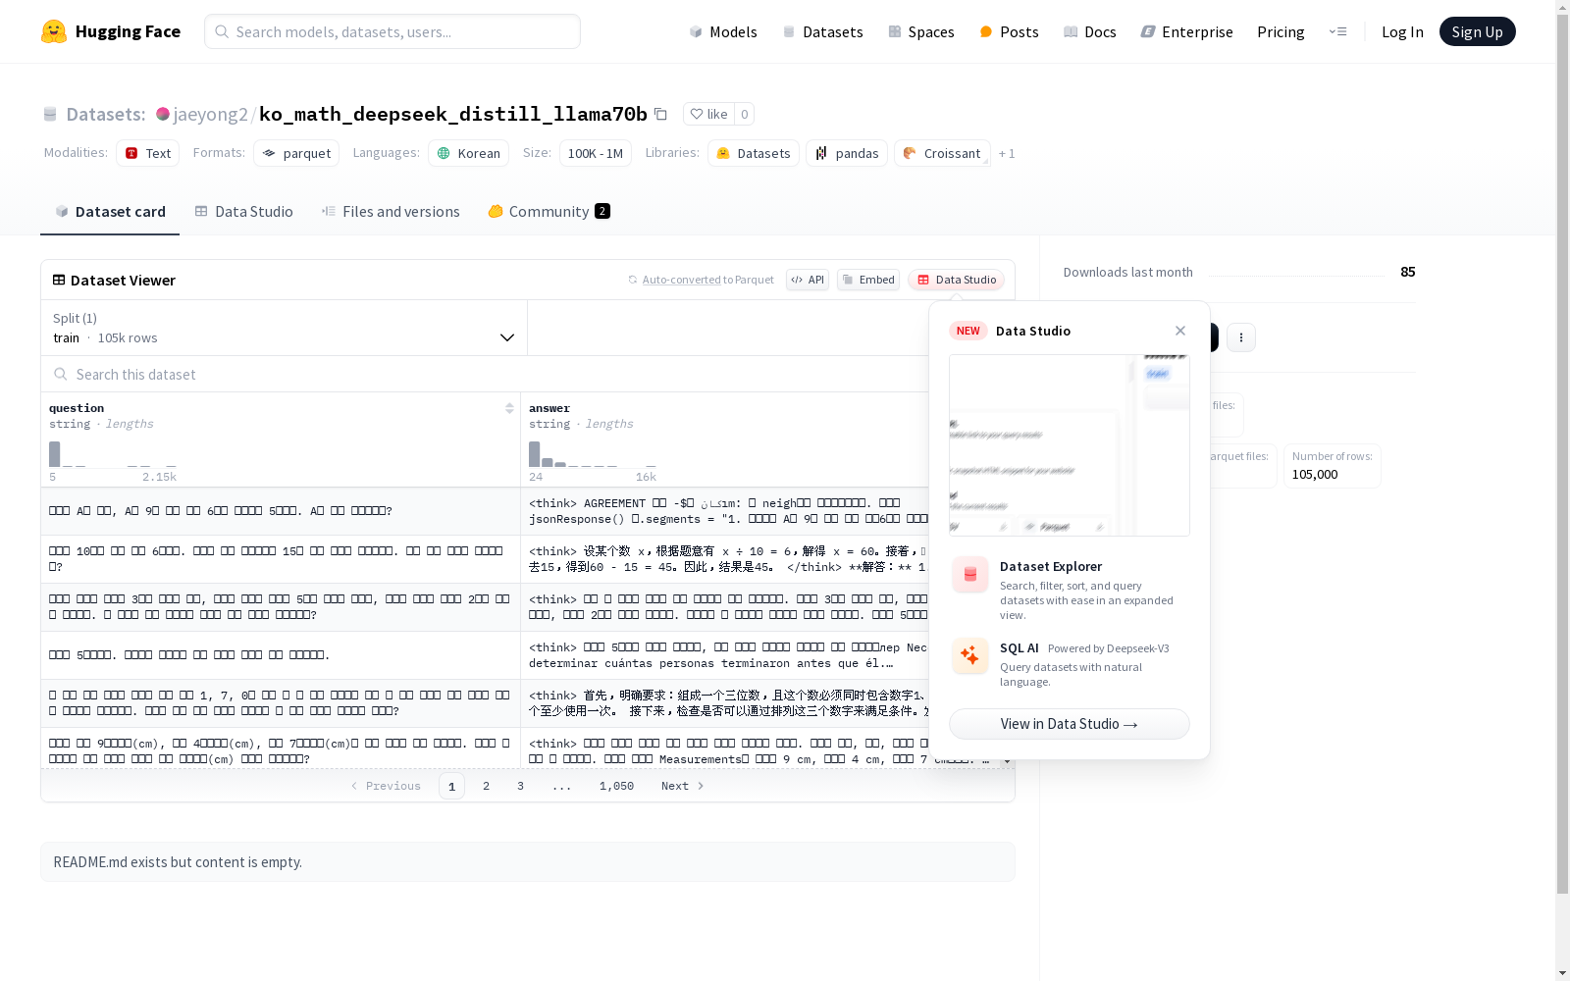This screenshot has width=1570, height=981.
Task: Go to Posts in the navigation
Action: click(x=1009, y=31)
